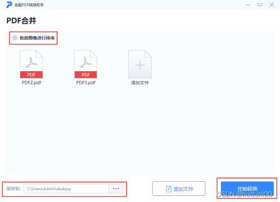This screenshot has width=280, height=202.
Task: Close the application window
Action: (271, 5)
